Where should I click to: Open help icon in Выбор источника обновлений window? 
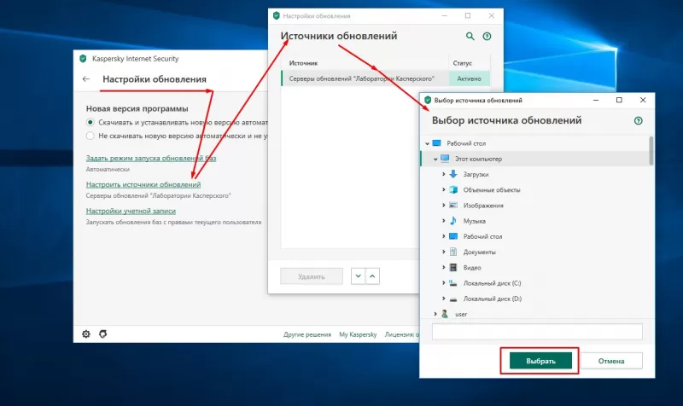[x=638, y=120]
